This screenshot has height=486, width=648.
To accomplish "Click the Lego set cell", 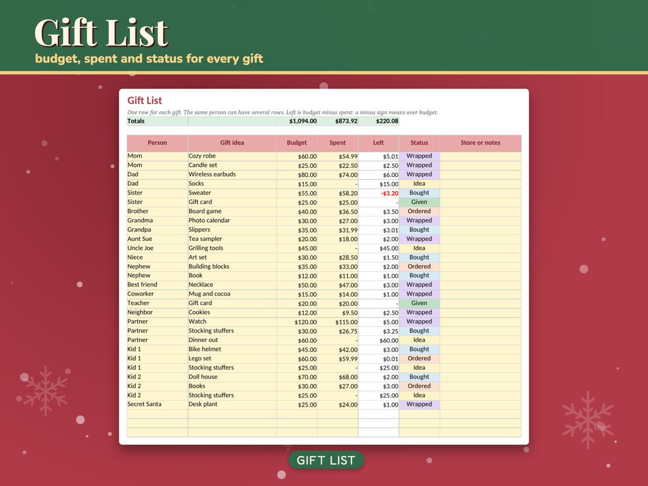I will coord(232,358).
